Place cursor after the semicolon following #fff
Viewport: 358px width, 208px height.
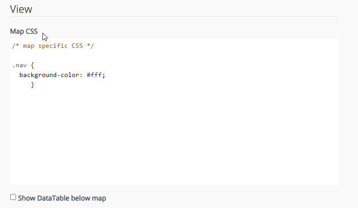105,75
